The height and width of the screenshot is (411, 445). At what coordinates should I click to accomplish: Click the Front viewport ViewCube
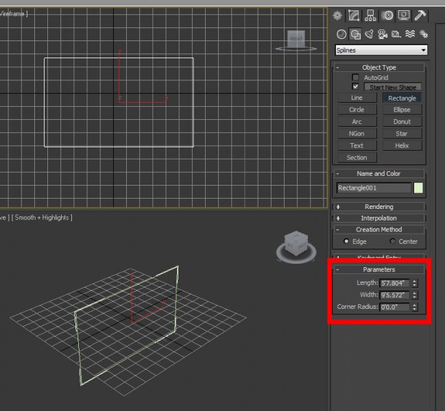(x=296, y=40)
